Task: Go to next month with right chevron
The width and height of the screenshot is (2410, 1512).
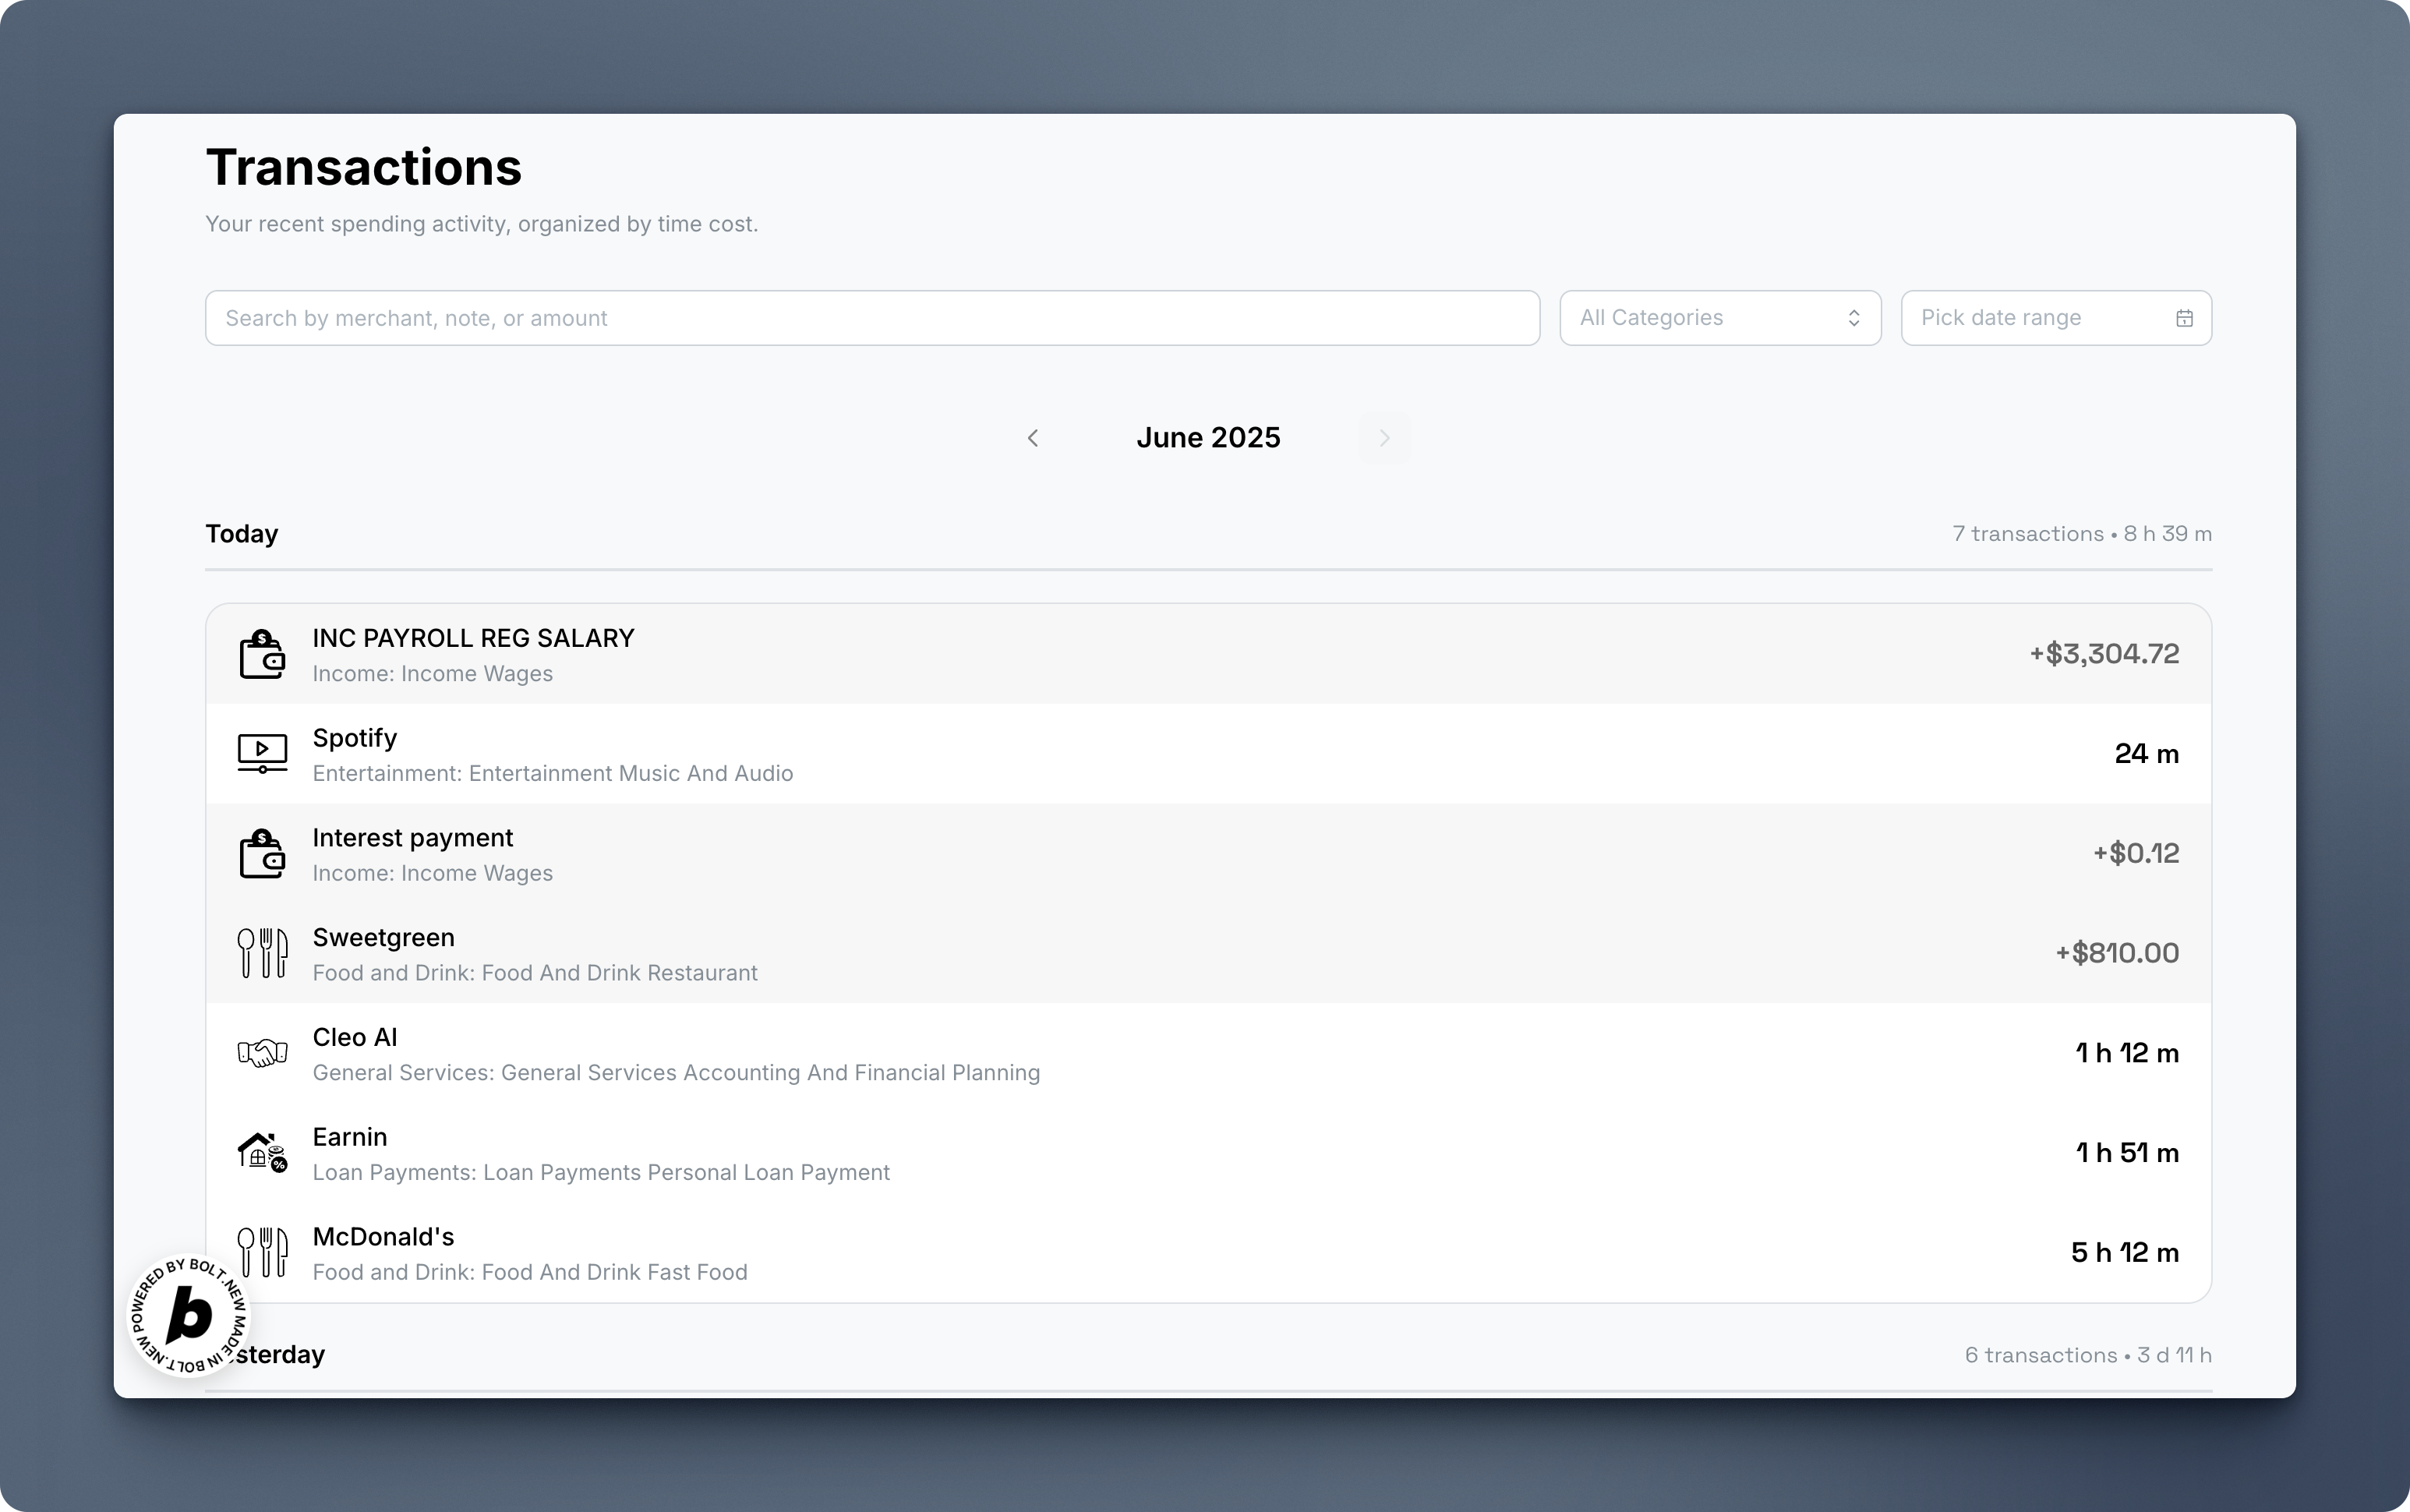Action: click(x=1384, y=438)
